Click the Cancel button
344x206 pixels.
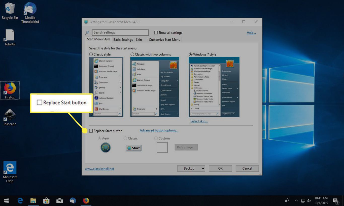tap(247, 168)
